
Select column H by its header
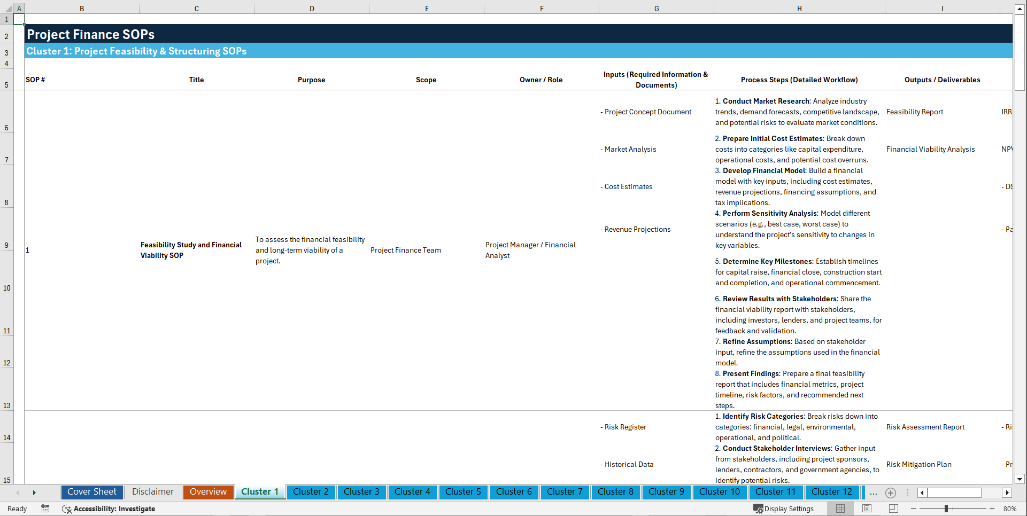[x=799, y=8]
